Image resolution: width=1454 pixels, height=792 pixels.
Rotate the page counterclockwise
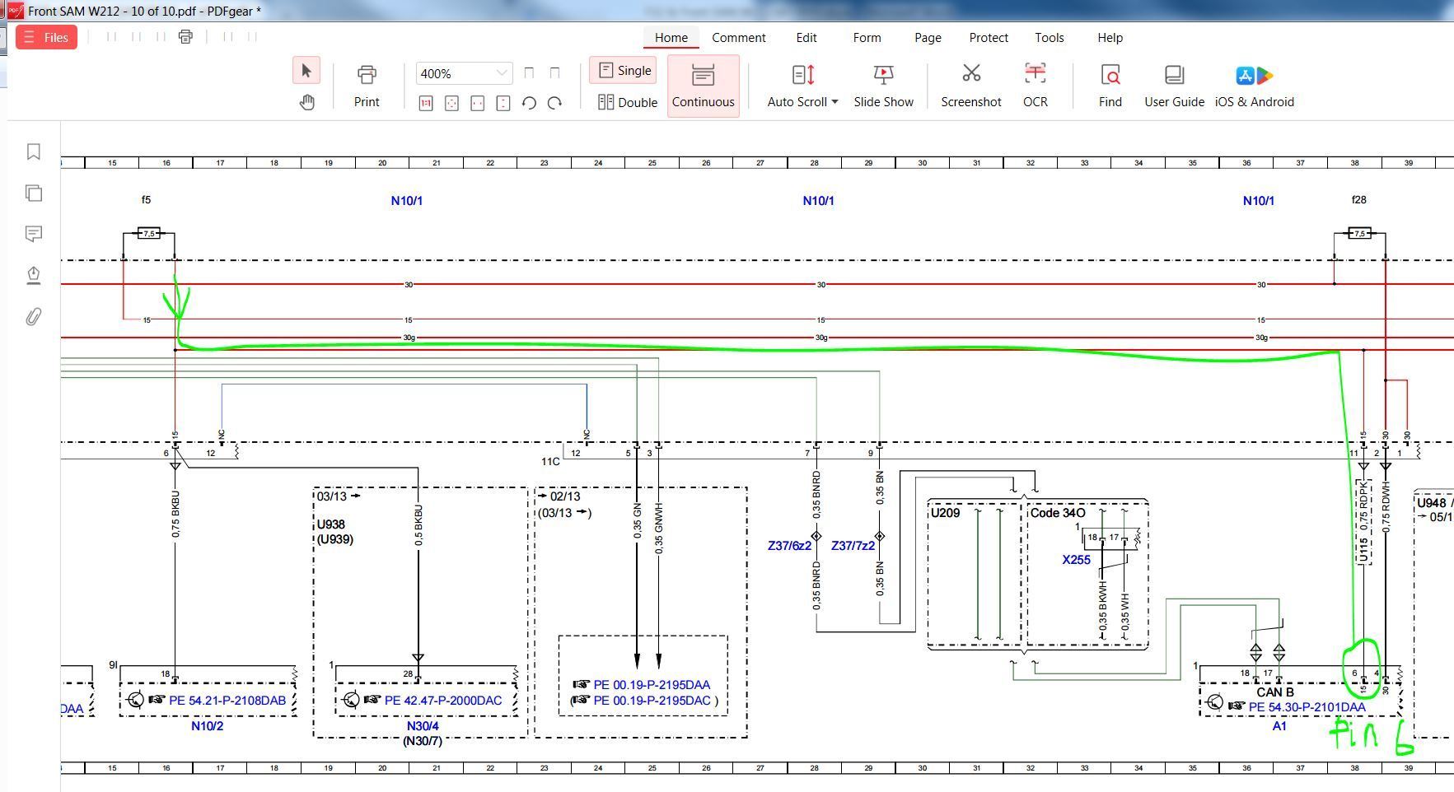pyautogui.click(x=529, y=103)
